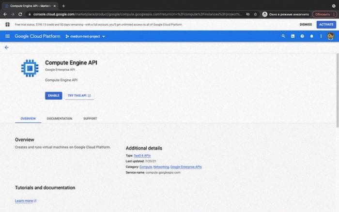Go back using the blue page arrow
Screen dimensions: 339x212
7,47
